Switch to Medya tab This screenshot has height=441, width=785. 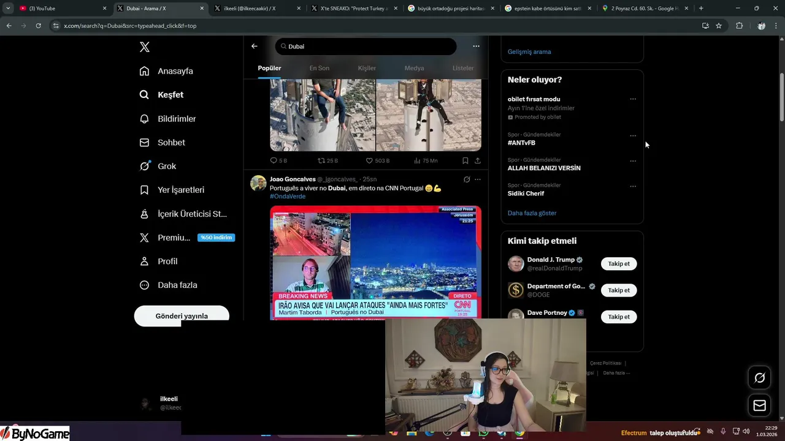pos(414,68)
